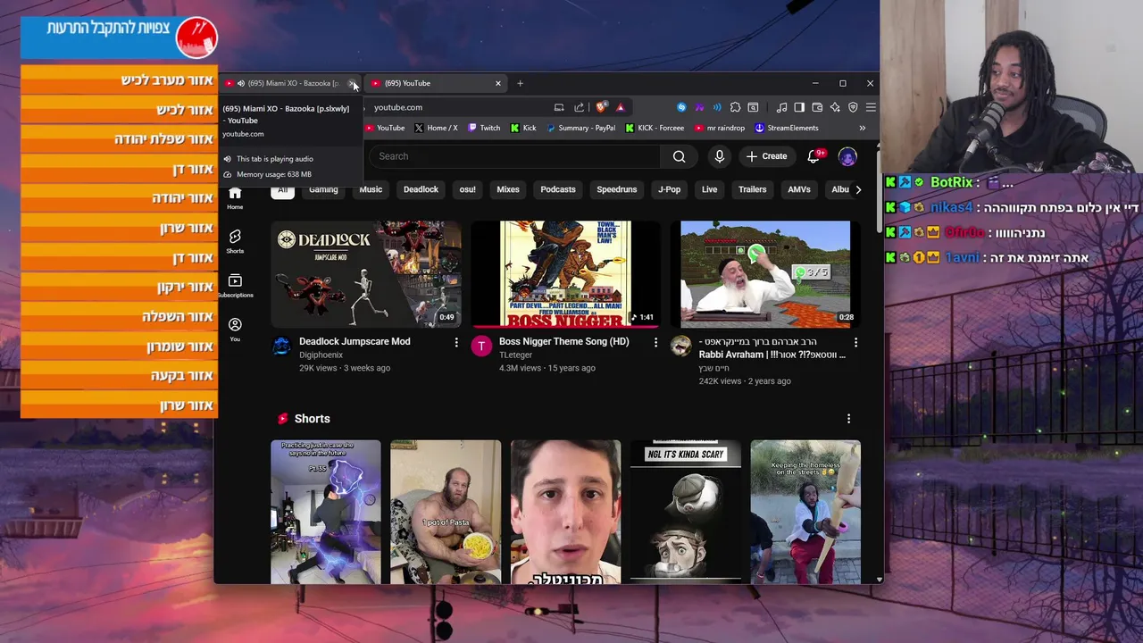1143x643 pixels.
Task: Select the Trailers category chip
Action: pos(753,189)
